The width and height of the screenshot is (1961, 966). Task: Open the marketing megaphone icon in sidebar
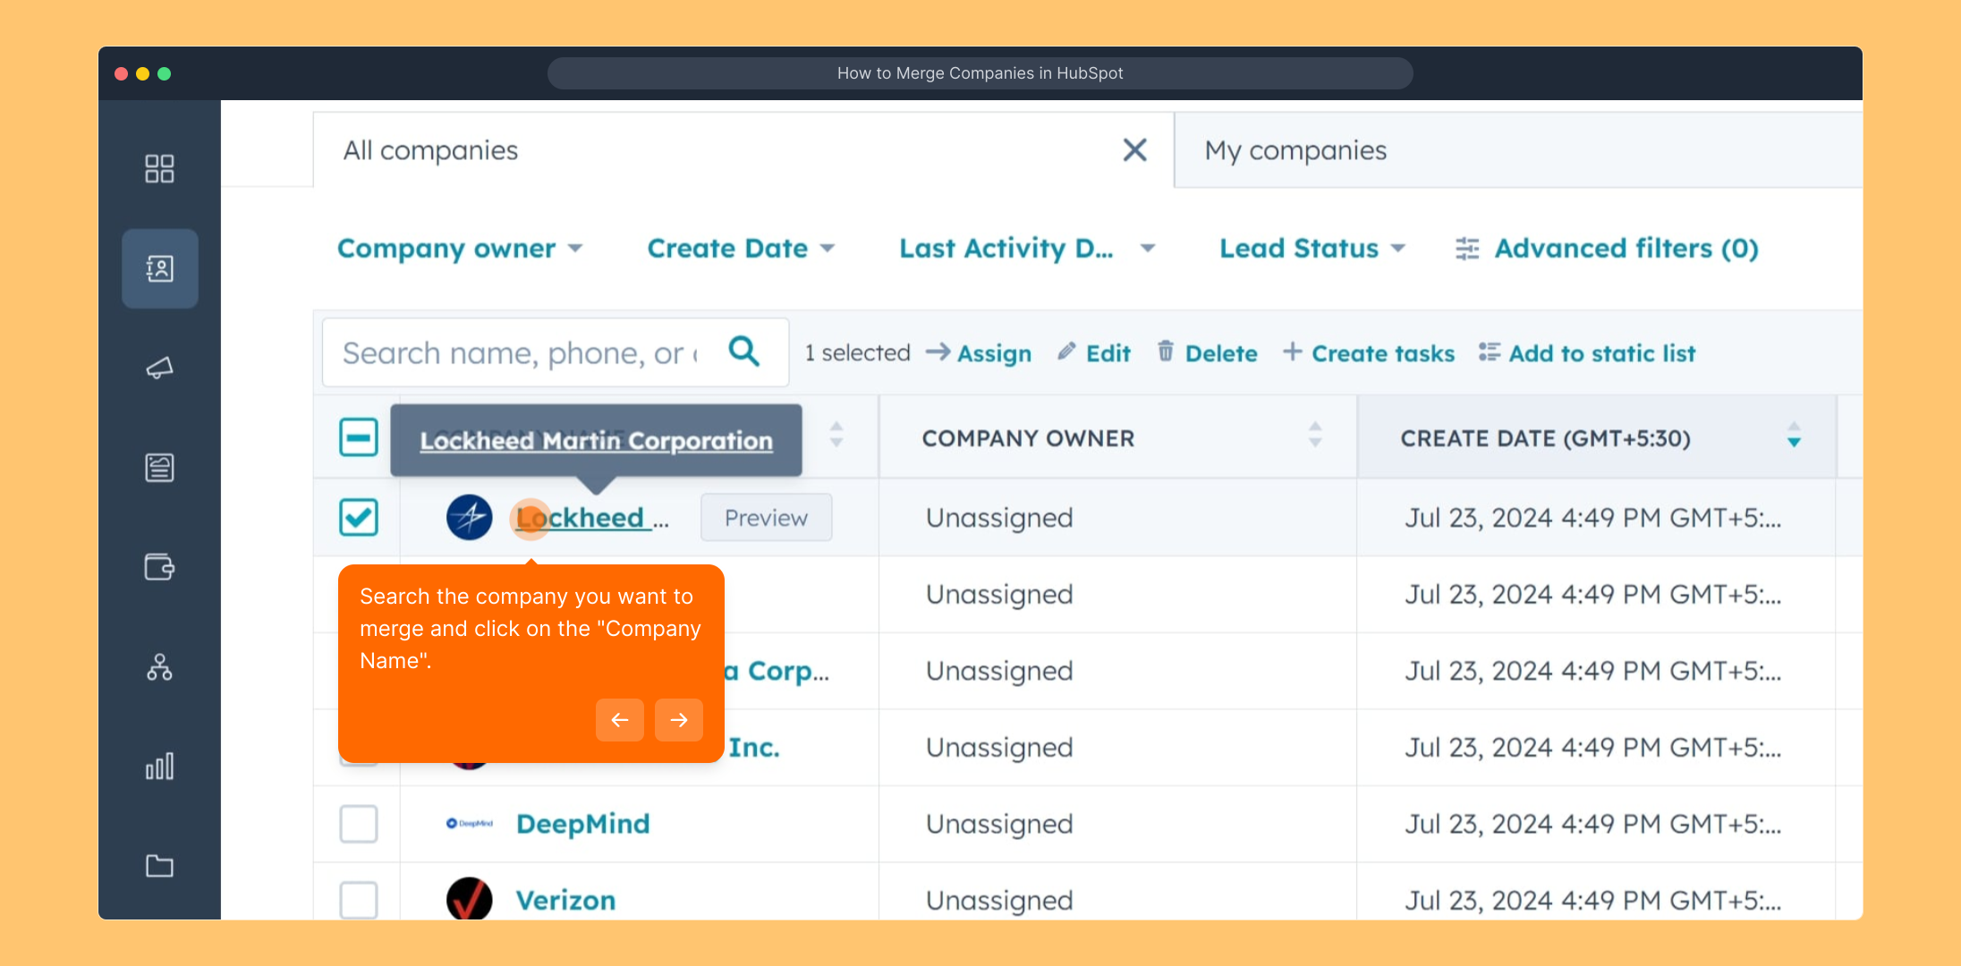click(x=159, y=368)
